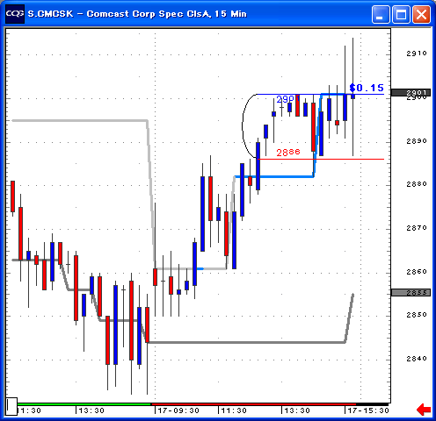This screenshot has height=421, width=436.
Task: Click the blue $0.15 profit label
Action: tap(367, 88)
